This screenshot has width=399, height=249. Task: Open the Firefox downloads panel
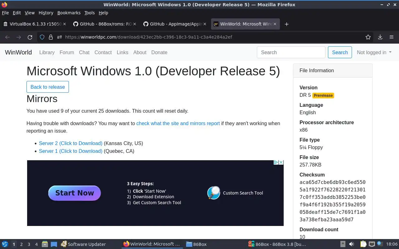pyautogui.click(x=380, y=37)
